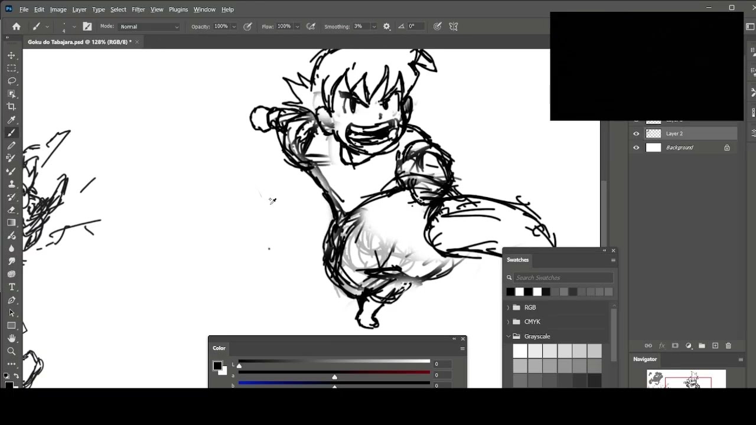Open the File menu
This screenshot has height=425, width=756.
click(24, 9)
